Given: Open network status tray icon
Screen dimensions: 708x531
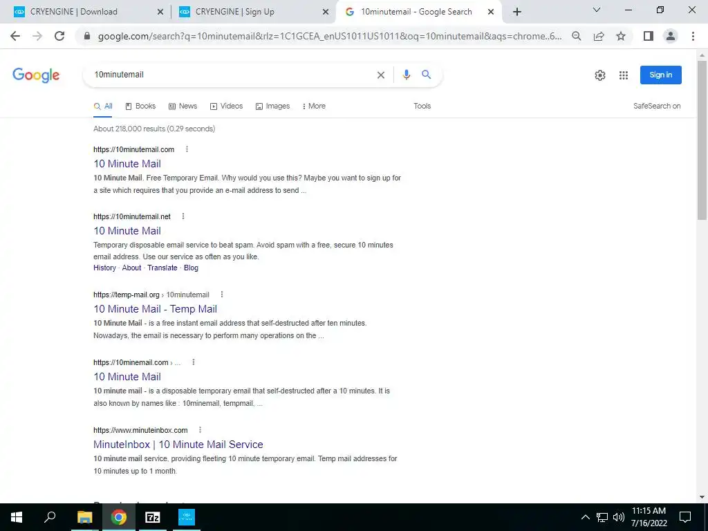Looking at the screenshot, I should pos(602,517).
